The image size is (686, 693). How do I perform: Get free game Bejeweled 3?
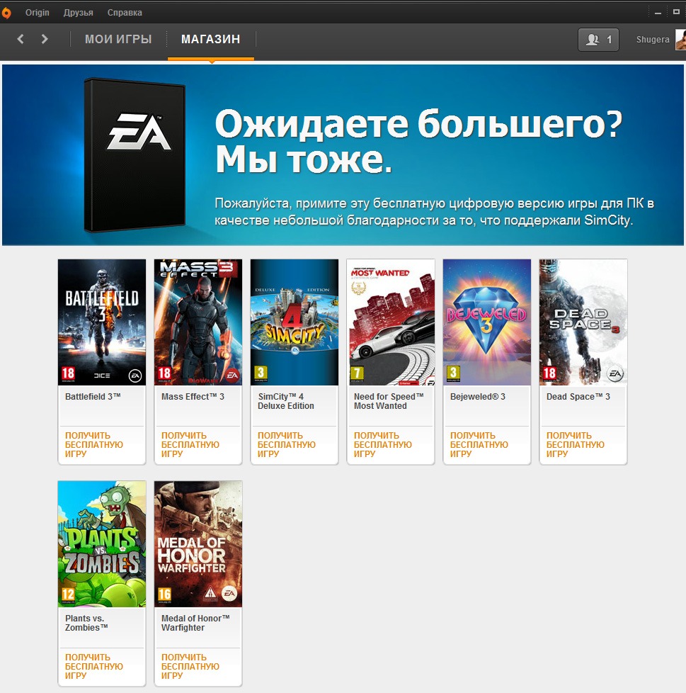tap(479, 444)
